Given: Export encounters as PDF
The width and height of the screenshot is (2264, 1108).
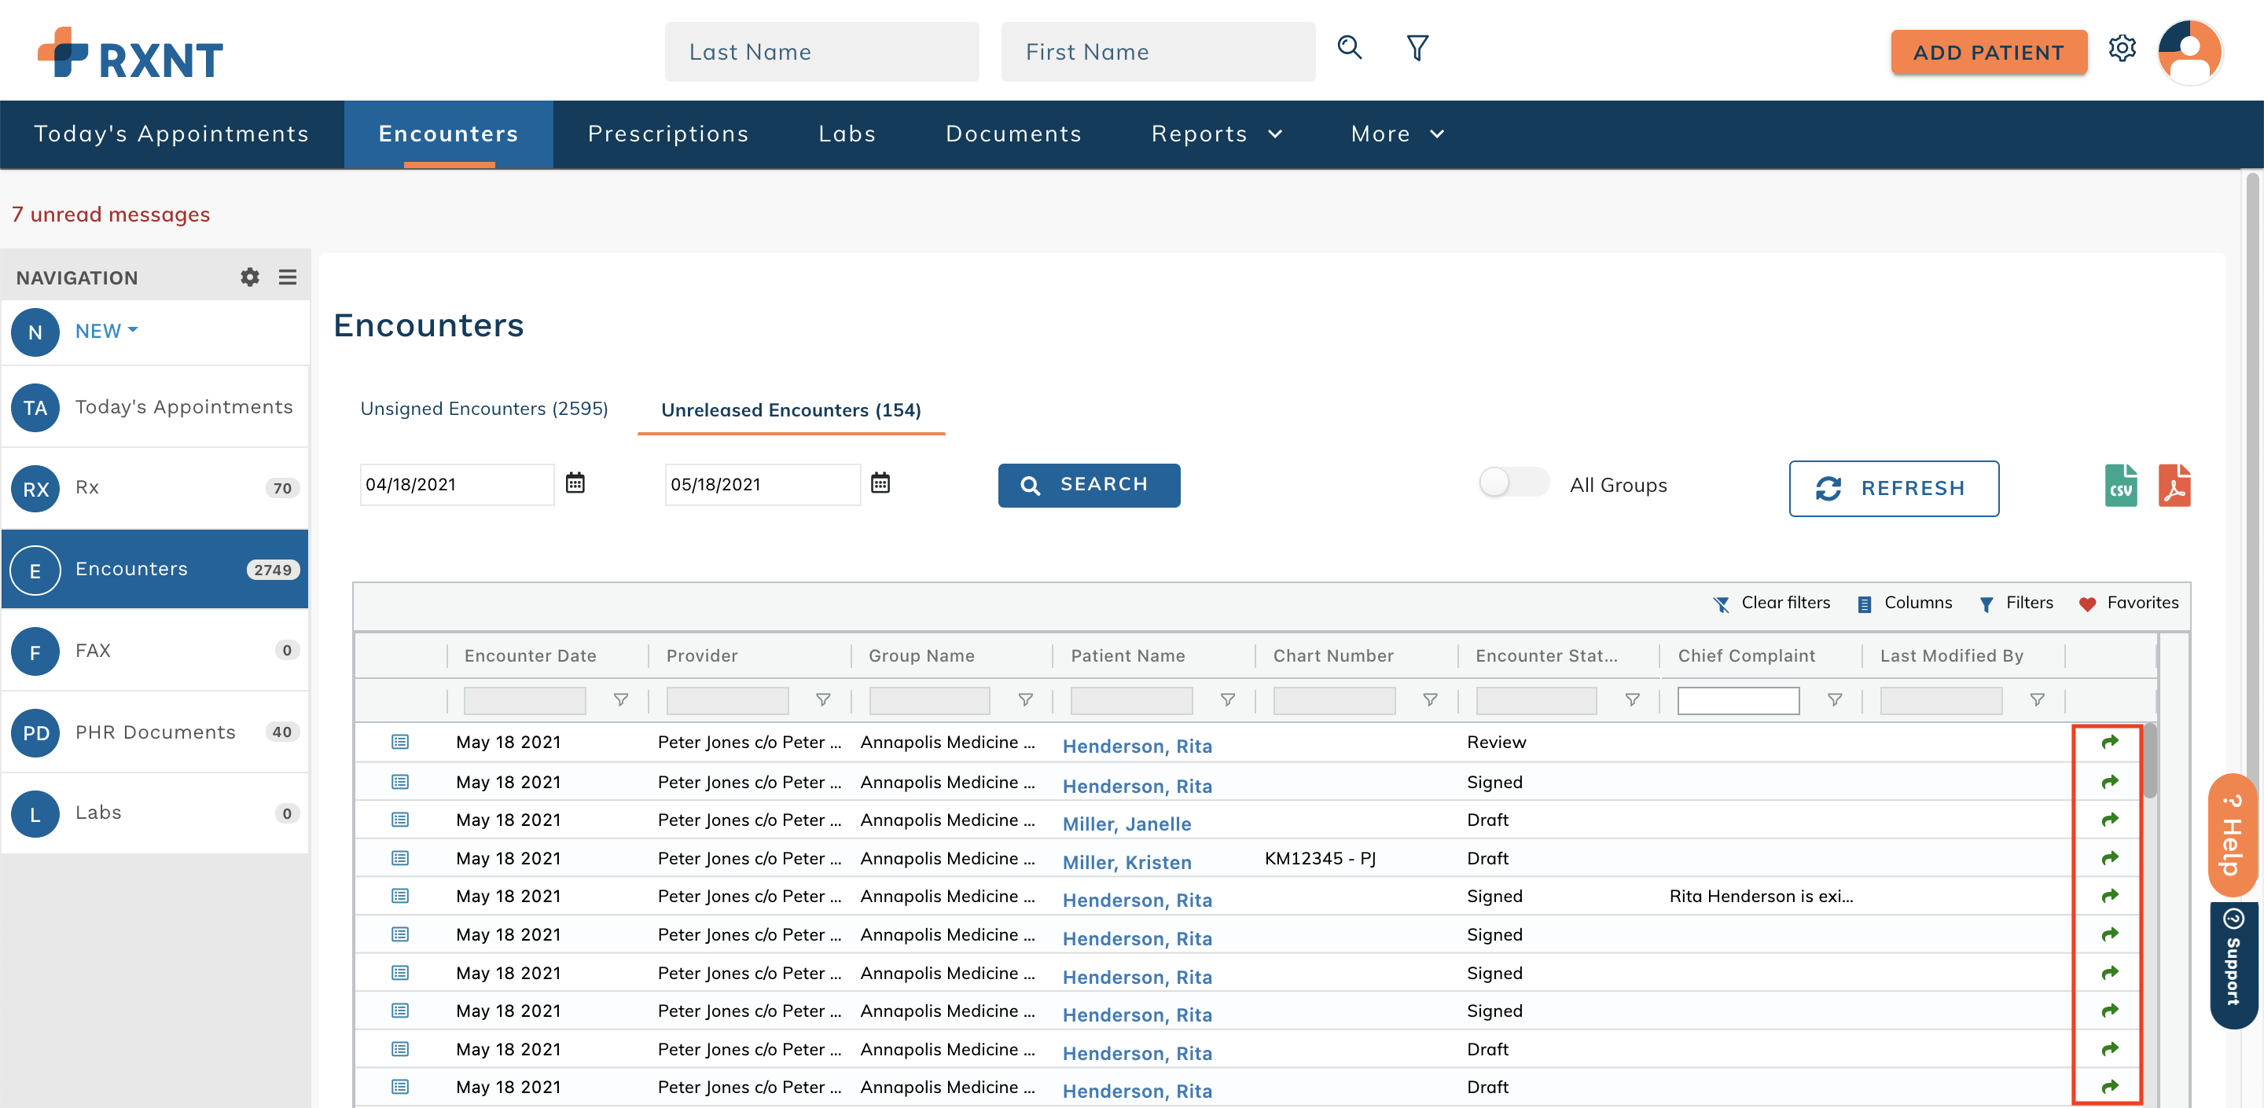Looking at the screenshot, I should [2174, 486].
